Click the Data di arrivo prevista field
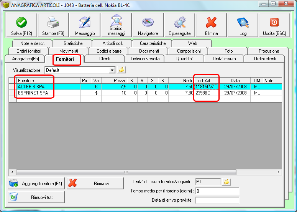 click(x=217, y=200)
